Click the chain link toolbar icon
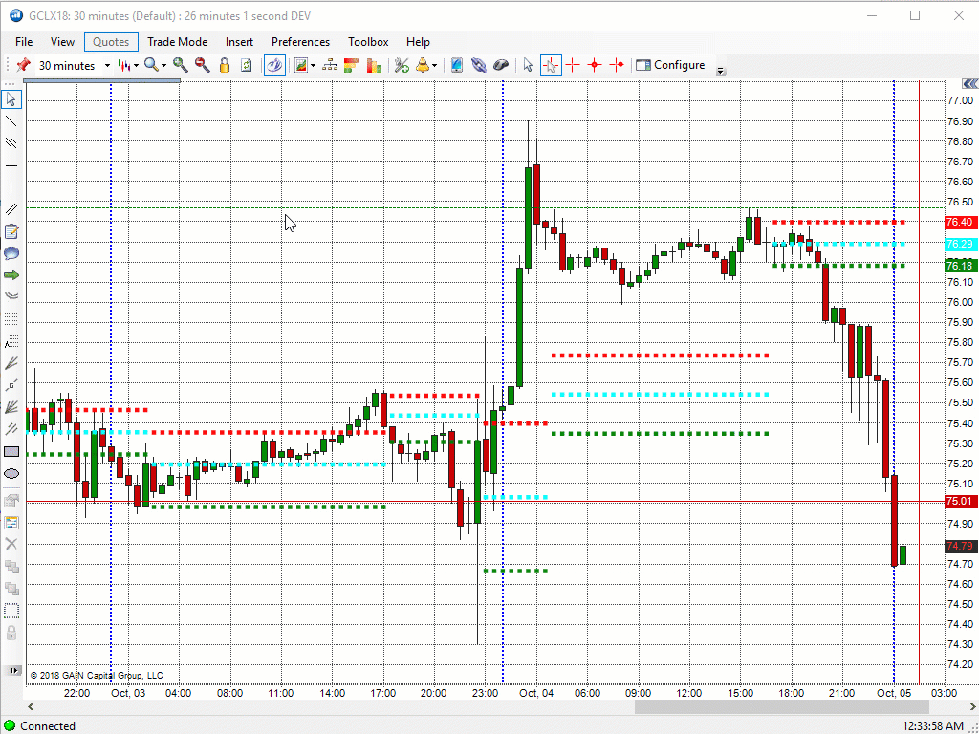Screen dimensions: 979x734 [x=478, y=65]
